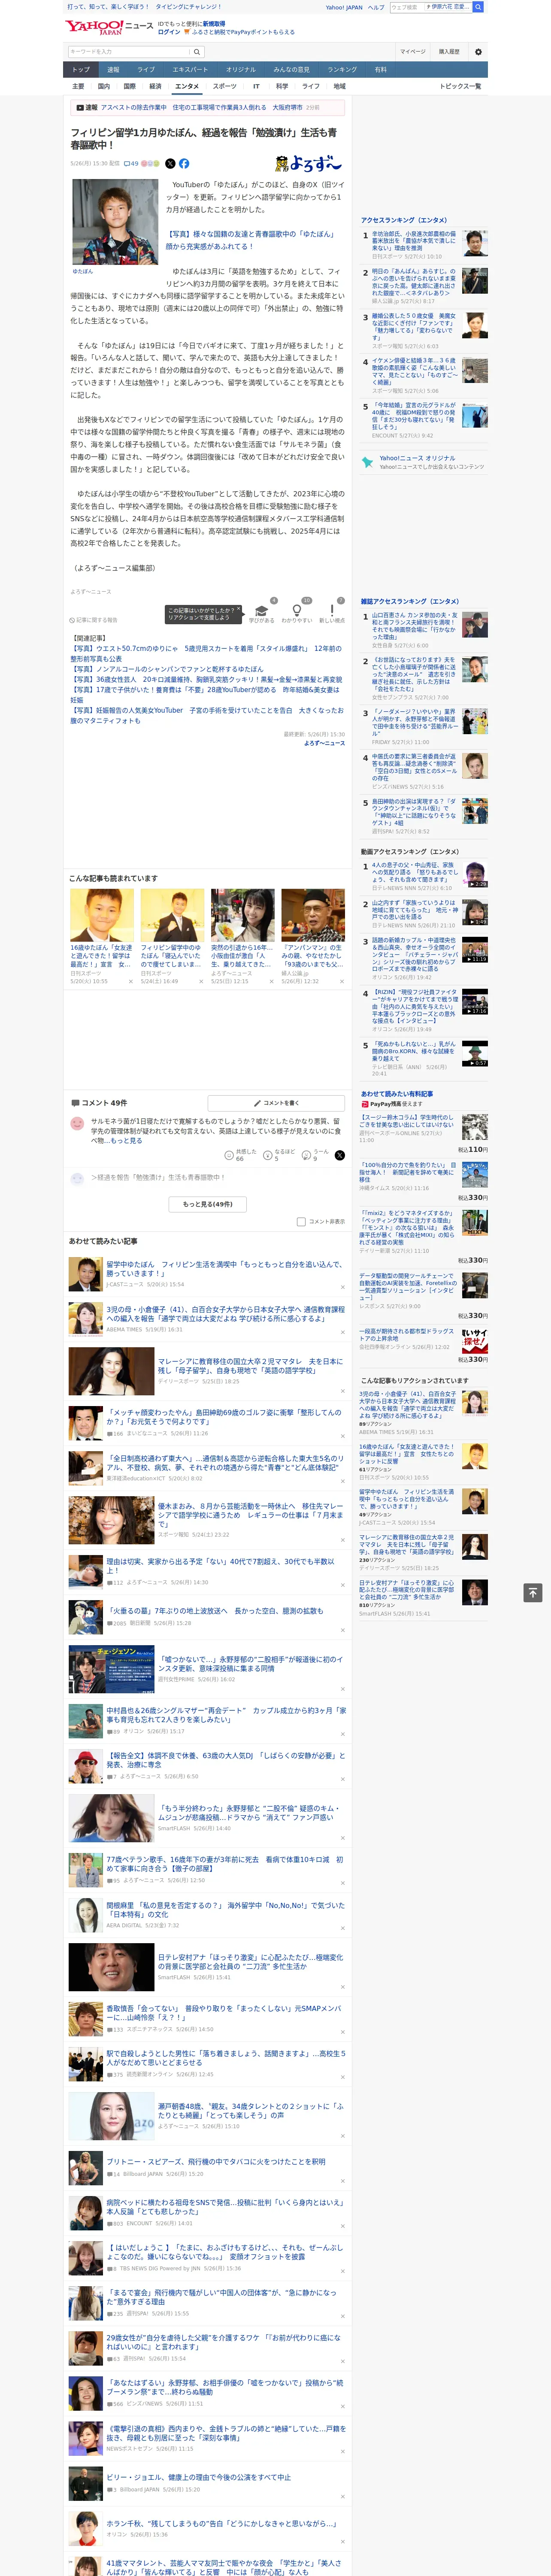
Task: Open video ranking 4人の息子の父・中山秀征
Action: 414,872
